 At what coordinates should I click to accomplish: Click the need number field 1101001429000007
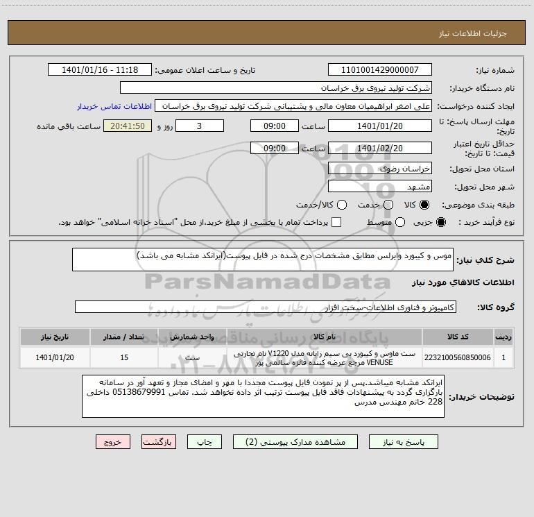pos(380,70)
